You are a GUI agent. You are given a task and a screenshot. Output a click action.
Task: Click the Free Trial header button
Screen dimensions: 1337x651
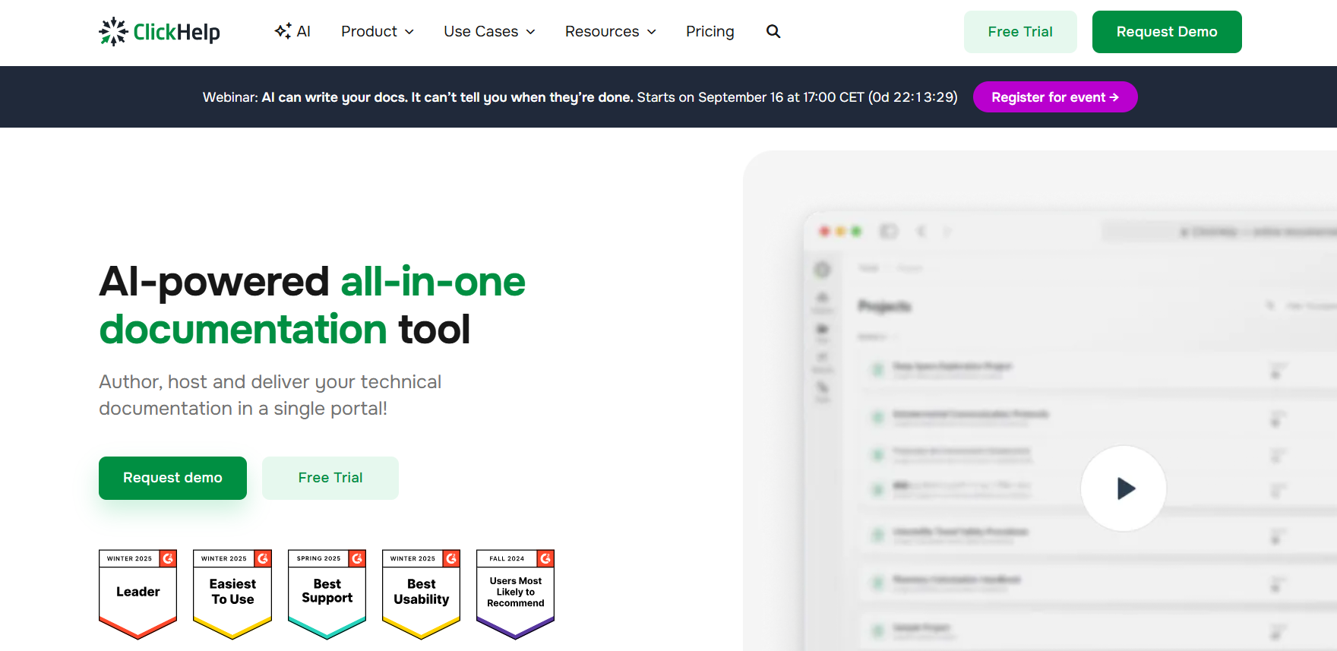[1020, 32]
